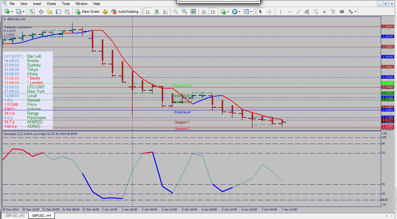Open the View menu

(x=24, y=4)
